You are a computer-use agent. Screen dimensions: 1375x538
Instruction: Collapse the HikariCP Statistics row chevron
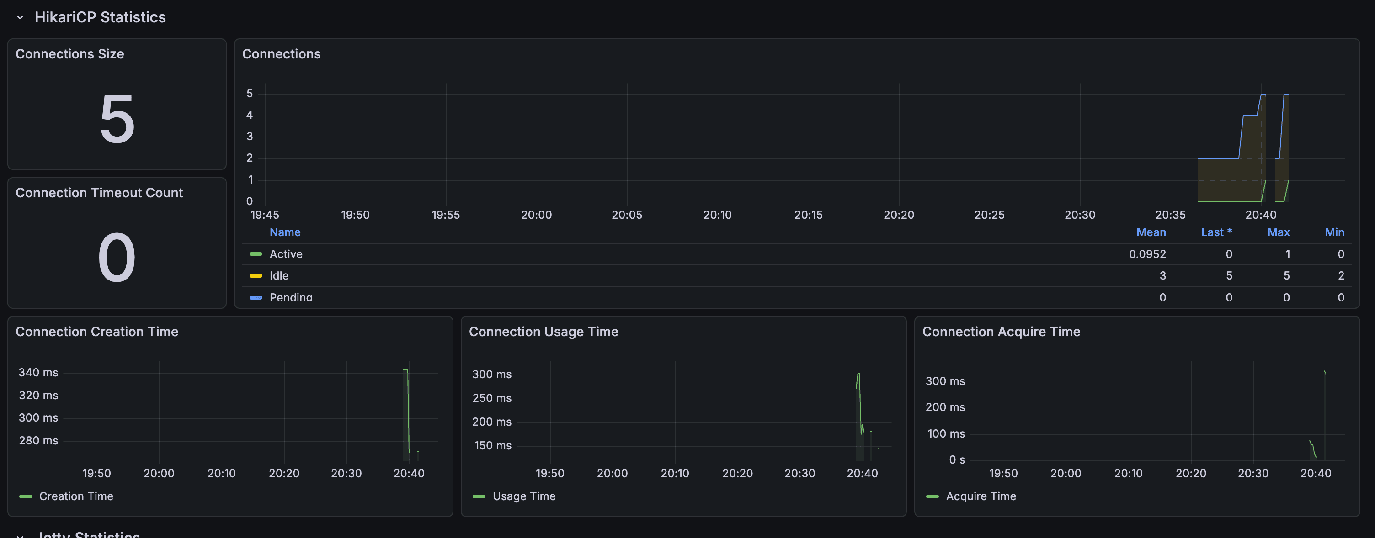[x=20, y=18]
